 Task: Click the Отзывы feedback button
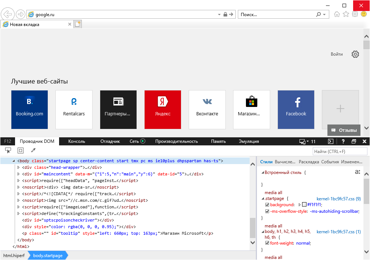[x=344, y=130]
